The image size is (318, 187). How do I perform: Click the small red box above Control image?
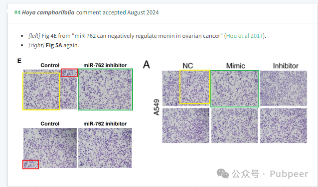pyautogui.click(x=70, y=73)
